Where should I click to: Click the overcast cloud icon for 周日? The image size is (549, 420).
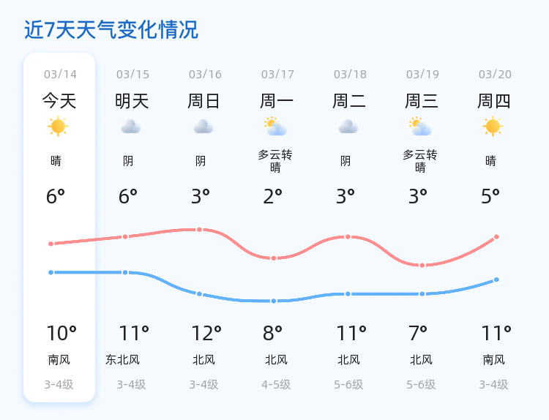203,127
